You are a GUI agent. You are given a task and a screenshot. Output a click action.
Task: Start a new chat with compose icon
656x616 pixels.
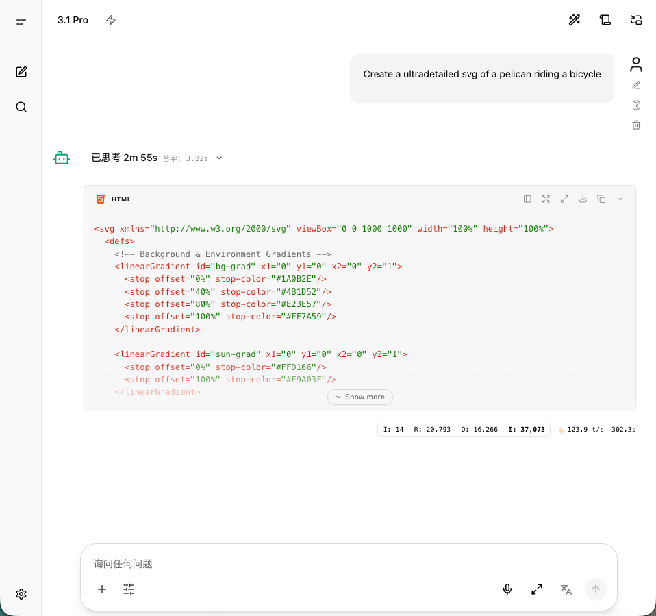(21, 72)
